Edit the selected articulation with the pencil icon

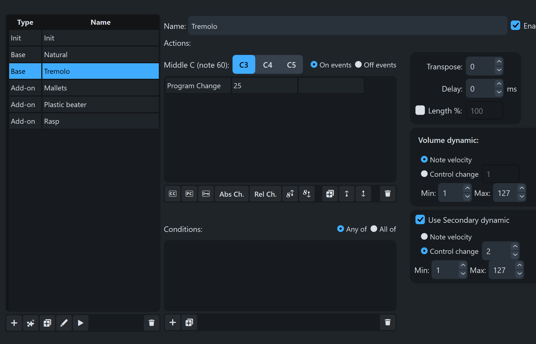[64, 323]
